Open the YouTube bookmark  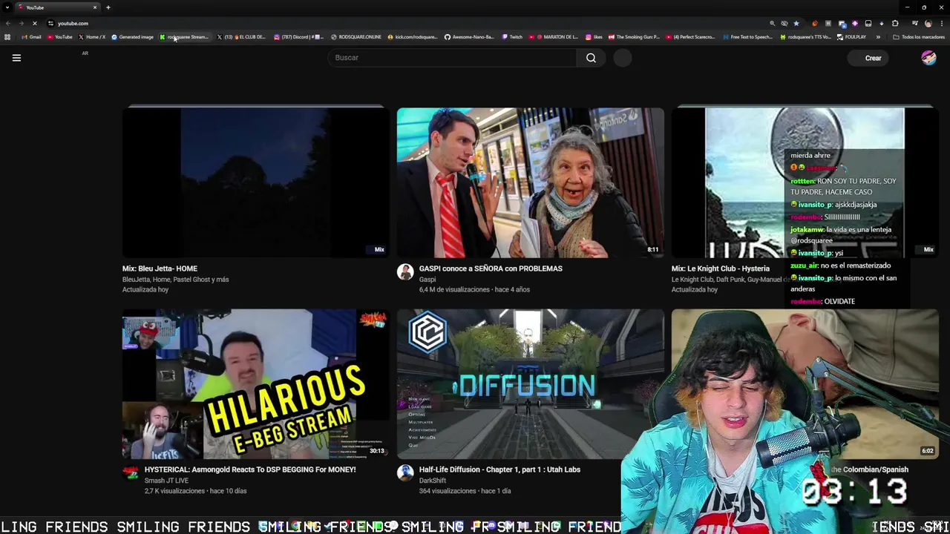[59, 37]
